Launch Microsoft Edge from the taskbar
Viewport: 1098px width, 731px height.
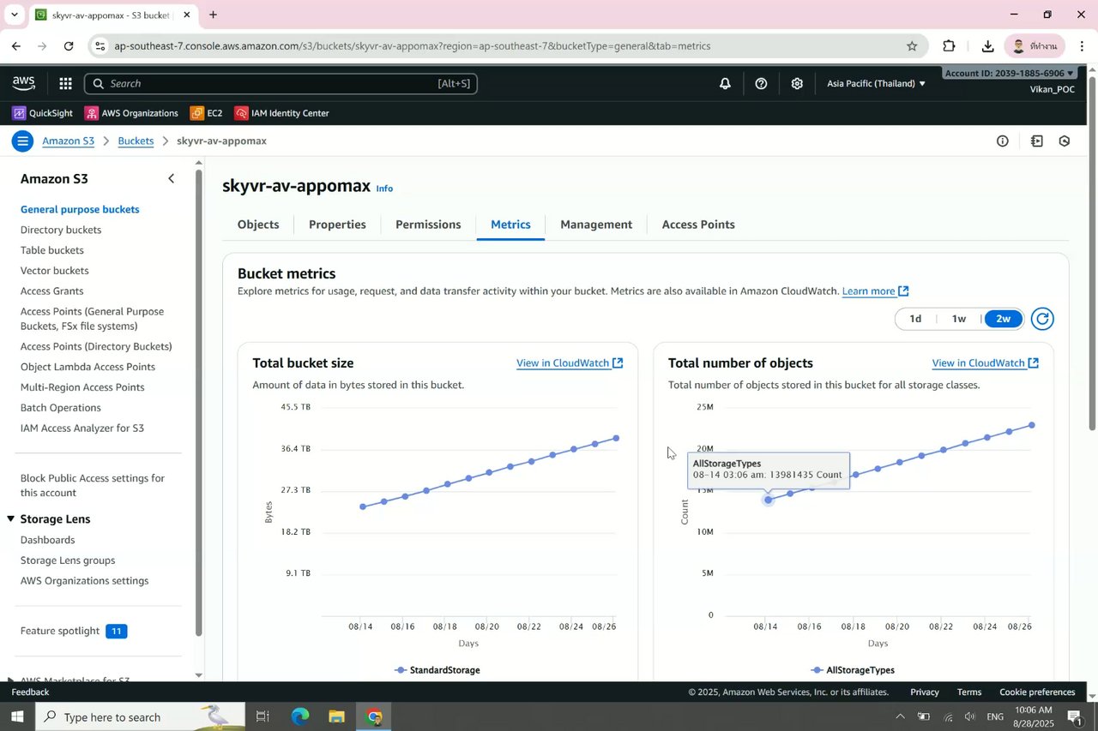pos(299,716)
